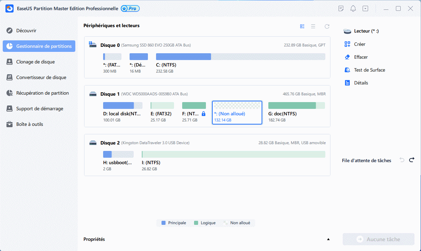The image size is (421, 251).
Task: Switch to detailed list view of devices
Action: 313,26
